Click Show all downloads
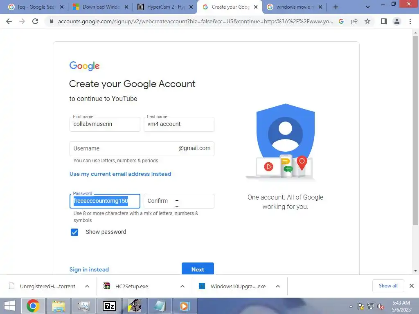 (x=388, y=286)
